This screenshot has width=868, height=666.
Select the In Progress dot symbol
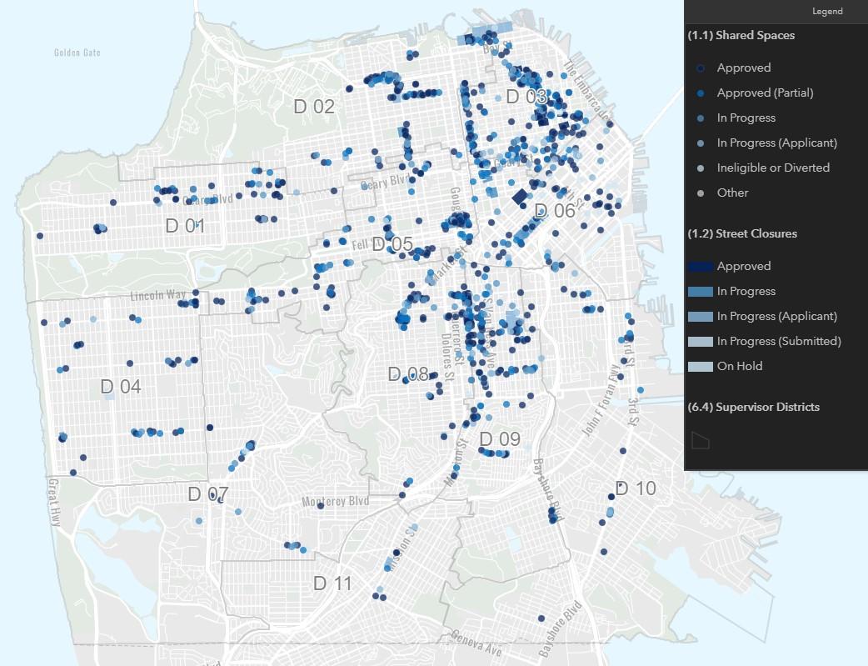[x=700, y=118]
